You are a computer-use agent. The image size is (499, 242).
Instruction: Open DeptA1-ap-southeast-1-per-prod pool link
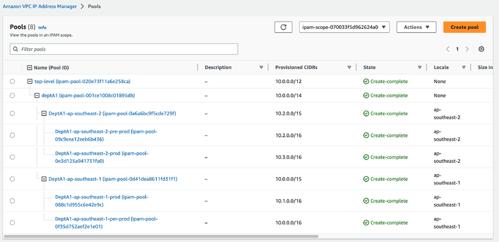(106, 223)
